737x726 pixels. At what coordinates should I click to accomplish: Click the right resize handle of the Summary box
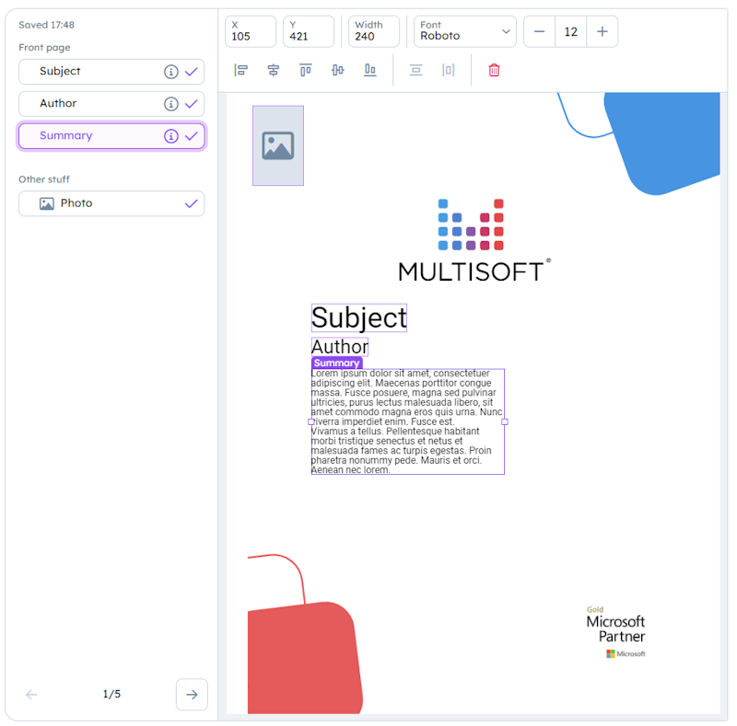pos(505,421)
